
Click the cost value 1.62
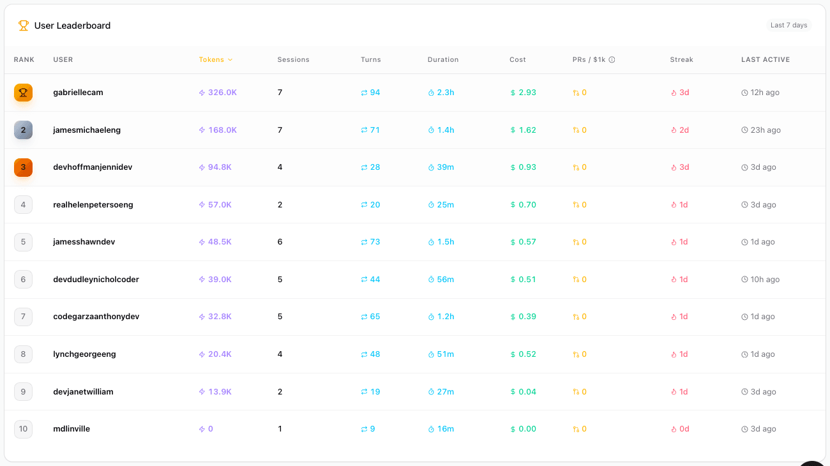[x=527, y=130]
